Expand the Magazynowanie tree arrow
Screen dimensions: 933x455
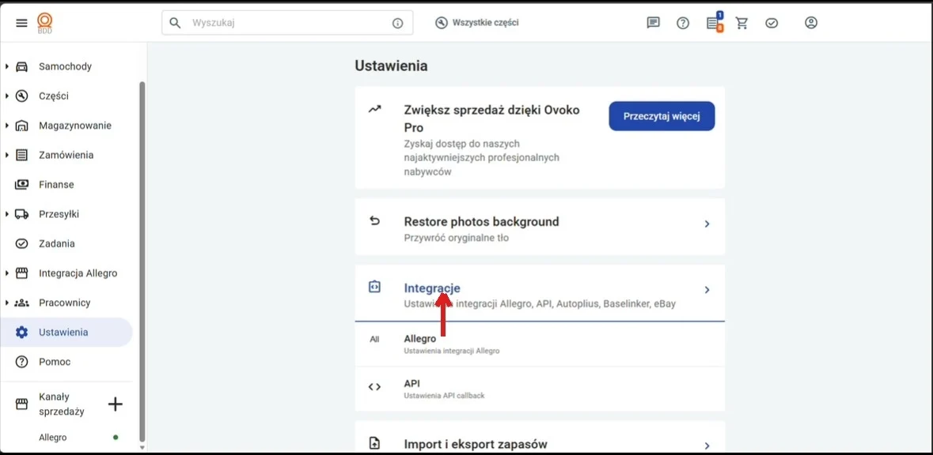[x=6, y=126]
